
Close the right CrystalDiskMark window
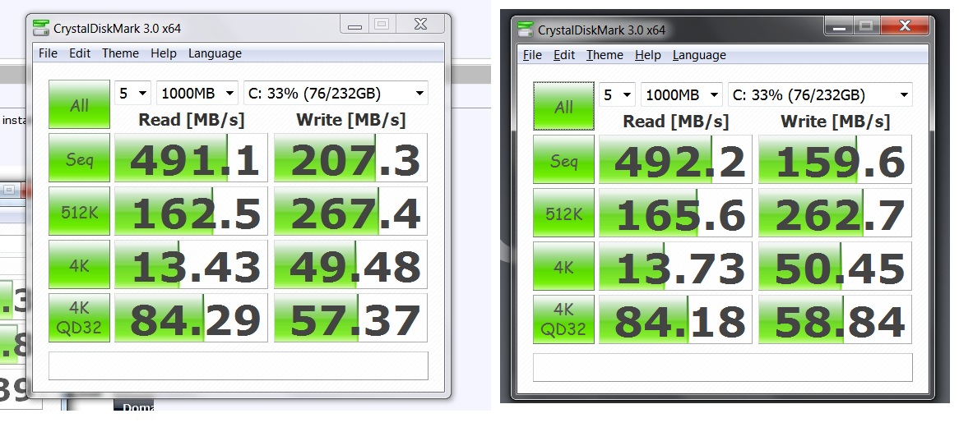point(905,25)
